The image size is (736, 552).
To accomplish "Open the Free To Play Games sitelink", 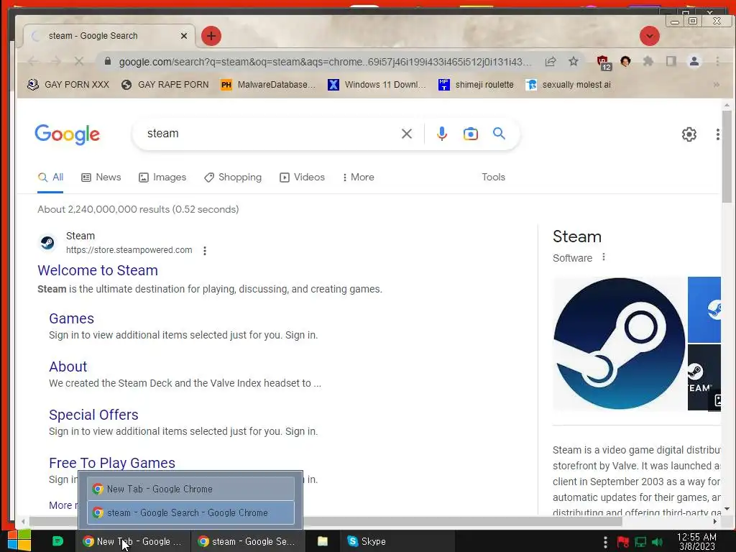I will click(x=111, y=463).
